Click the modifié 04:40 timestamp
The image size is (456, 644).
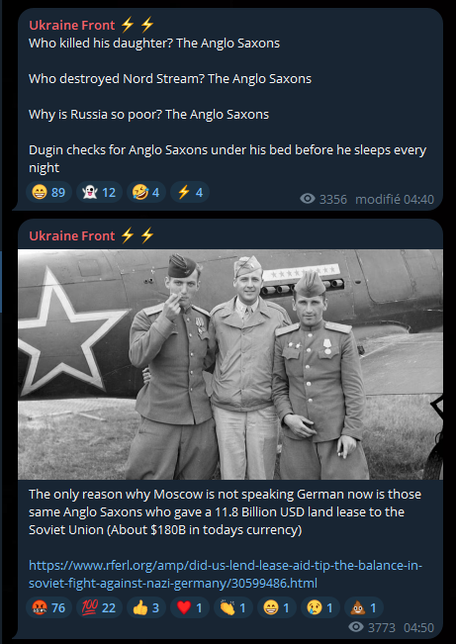point(395,199)
